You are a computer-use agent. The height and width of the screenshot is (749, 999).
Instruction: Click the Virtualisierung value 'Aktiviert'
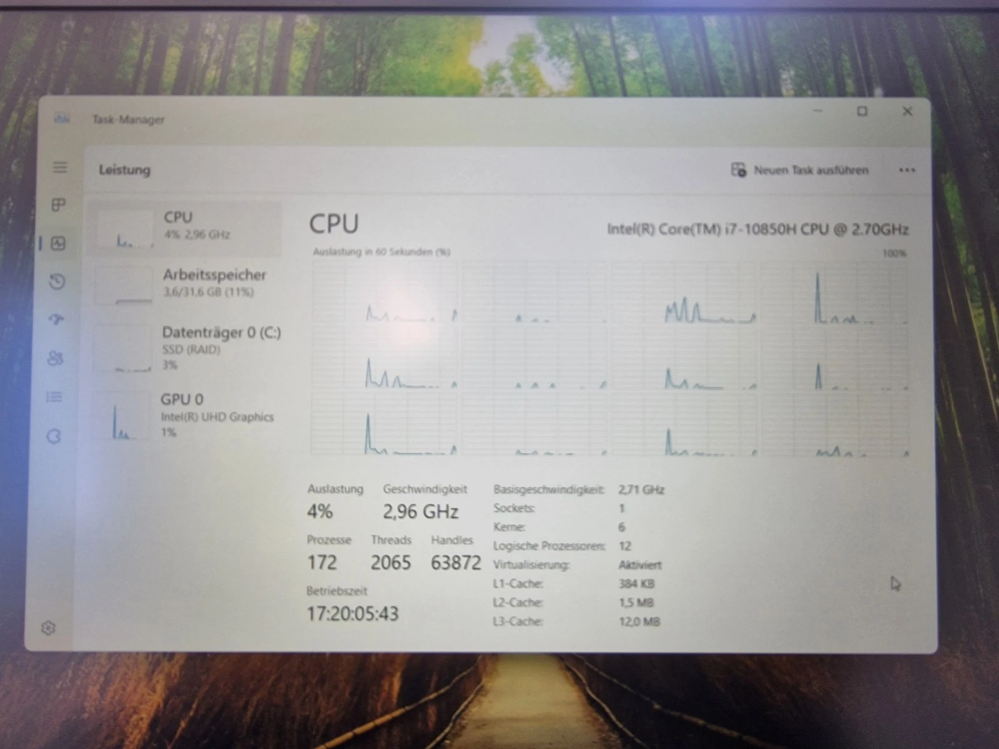click(640, 565)
